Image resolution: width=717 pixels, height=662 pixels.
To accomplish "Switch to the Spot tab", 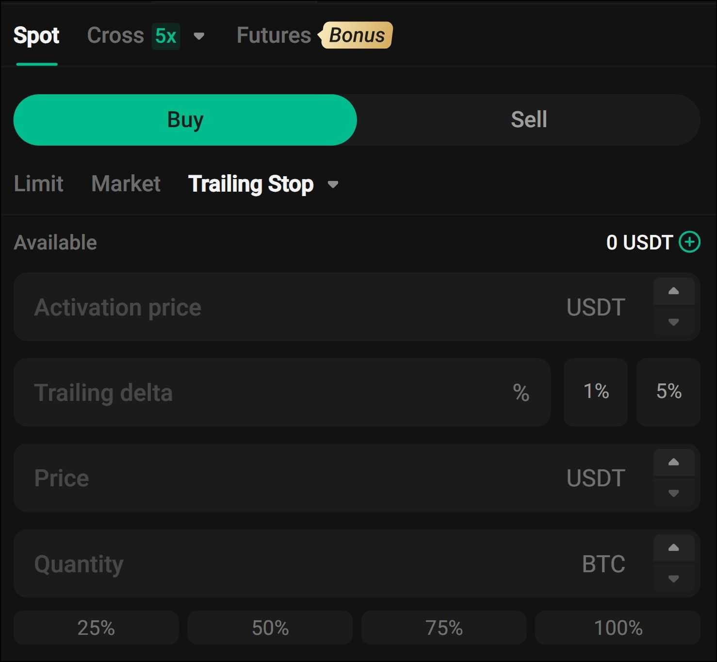I will tap(36, 35).
